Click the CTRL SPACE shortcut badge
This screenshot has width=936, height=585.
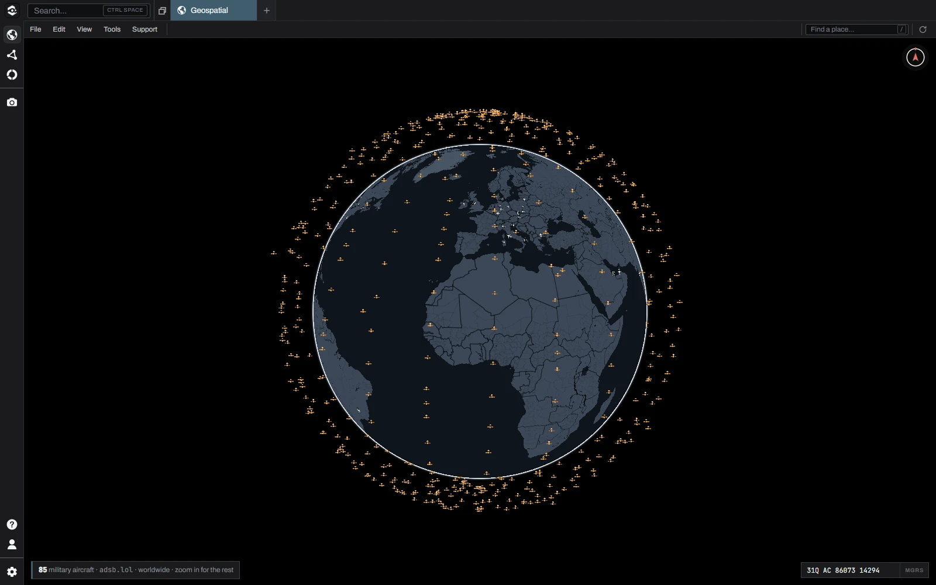click(x=125, y=11)
